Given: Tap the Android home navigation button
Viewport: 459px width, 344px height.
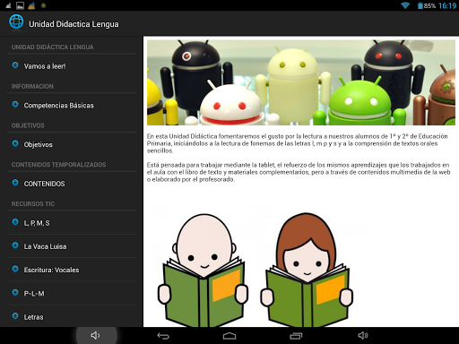Looking at the screenshot, I should (229, 336).
